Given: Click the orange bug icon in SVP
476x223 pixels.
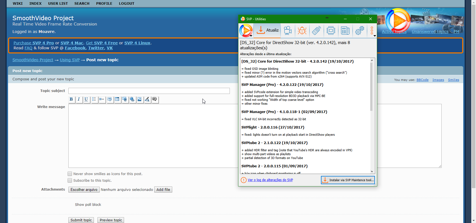Looking at the screenshot, I should (x=302, y=30).
